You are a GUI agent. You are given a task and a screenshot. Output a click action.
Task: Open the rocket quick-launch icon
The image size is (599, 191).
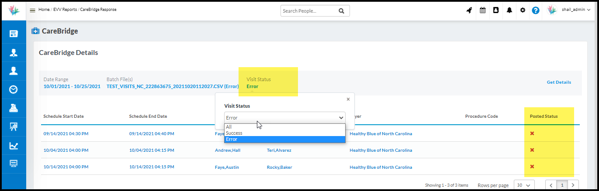click(469, 10)
